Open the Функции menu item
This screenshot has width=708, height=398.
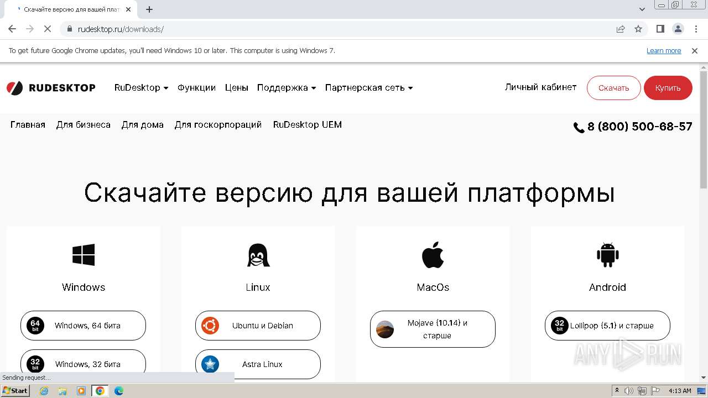[x=196, y=88]
